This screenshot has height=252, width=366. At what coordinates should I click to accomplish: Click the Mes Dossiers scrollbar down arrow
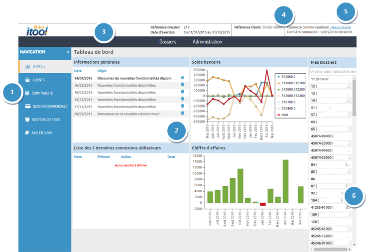click(x=355, y=245)
